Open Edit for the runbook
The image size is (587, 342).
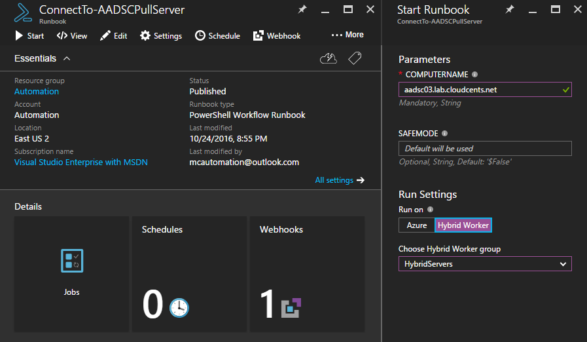point(113,35)
